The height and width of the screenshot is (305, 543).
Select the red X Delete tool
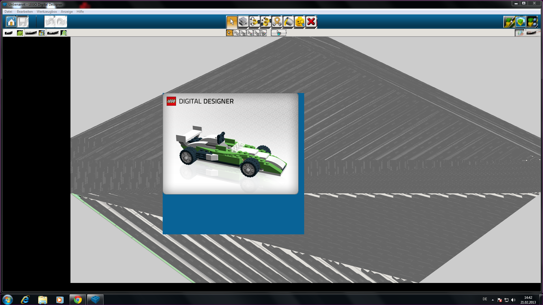311,22
